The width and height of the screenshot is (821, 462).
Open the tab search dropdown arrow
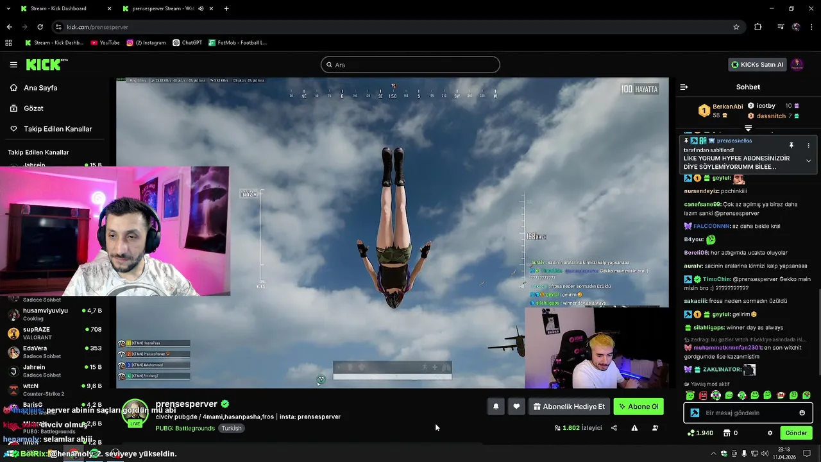(8, 8)
